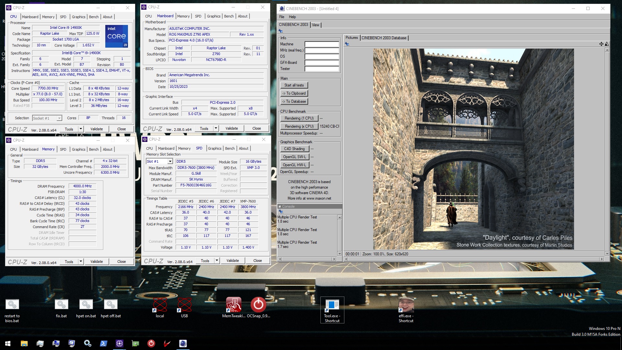The image size is (622, 350).
Task: Select the Tool.exe Shortcut desktop icon
Action: [x=332, y=310]
